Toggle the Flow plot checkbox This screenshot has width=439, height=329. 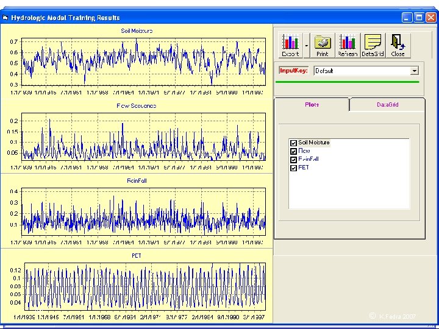[x=293, y=151]
